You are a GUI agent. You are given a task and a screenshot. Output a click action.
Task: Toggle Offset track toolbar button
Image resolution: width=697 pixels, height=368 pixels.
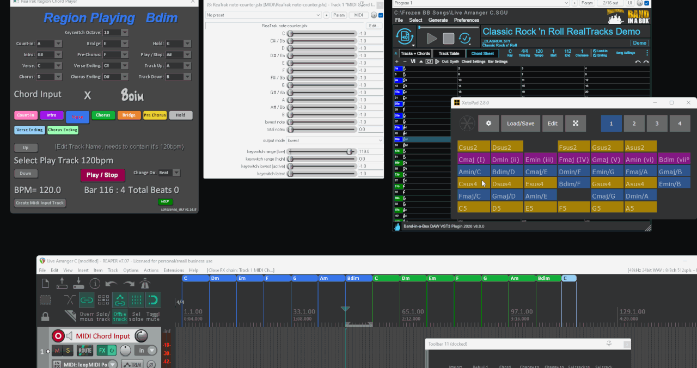(x=120, y=316)
